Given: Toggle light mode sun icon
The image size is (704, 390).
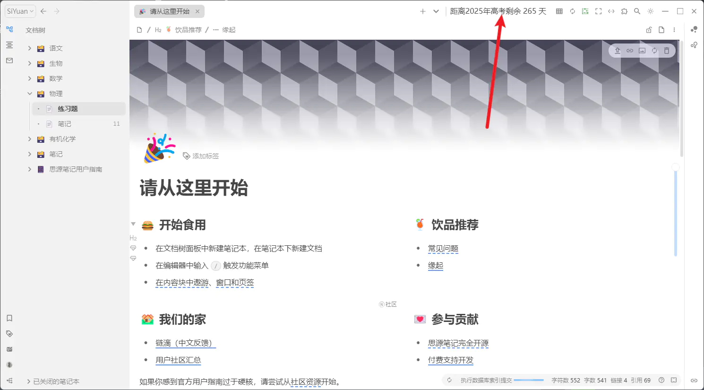Looking at the screenshot, I should click(x=651, y=11).
